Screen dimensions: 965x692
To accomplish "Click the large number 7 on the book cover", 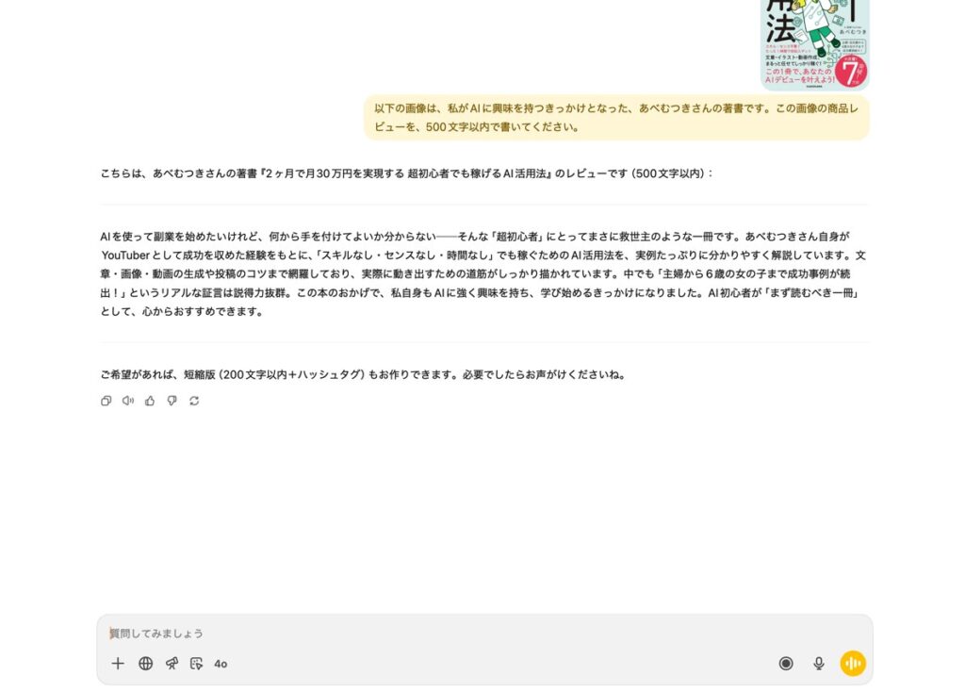I will (851, 73).
